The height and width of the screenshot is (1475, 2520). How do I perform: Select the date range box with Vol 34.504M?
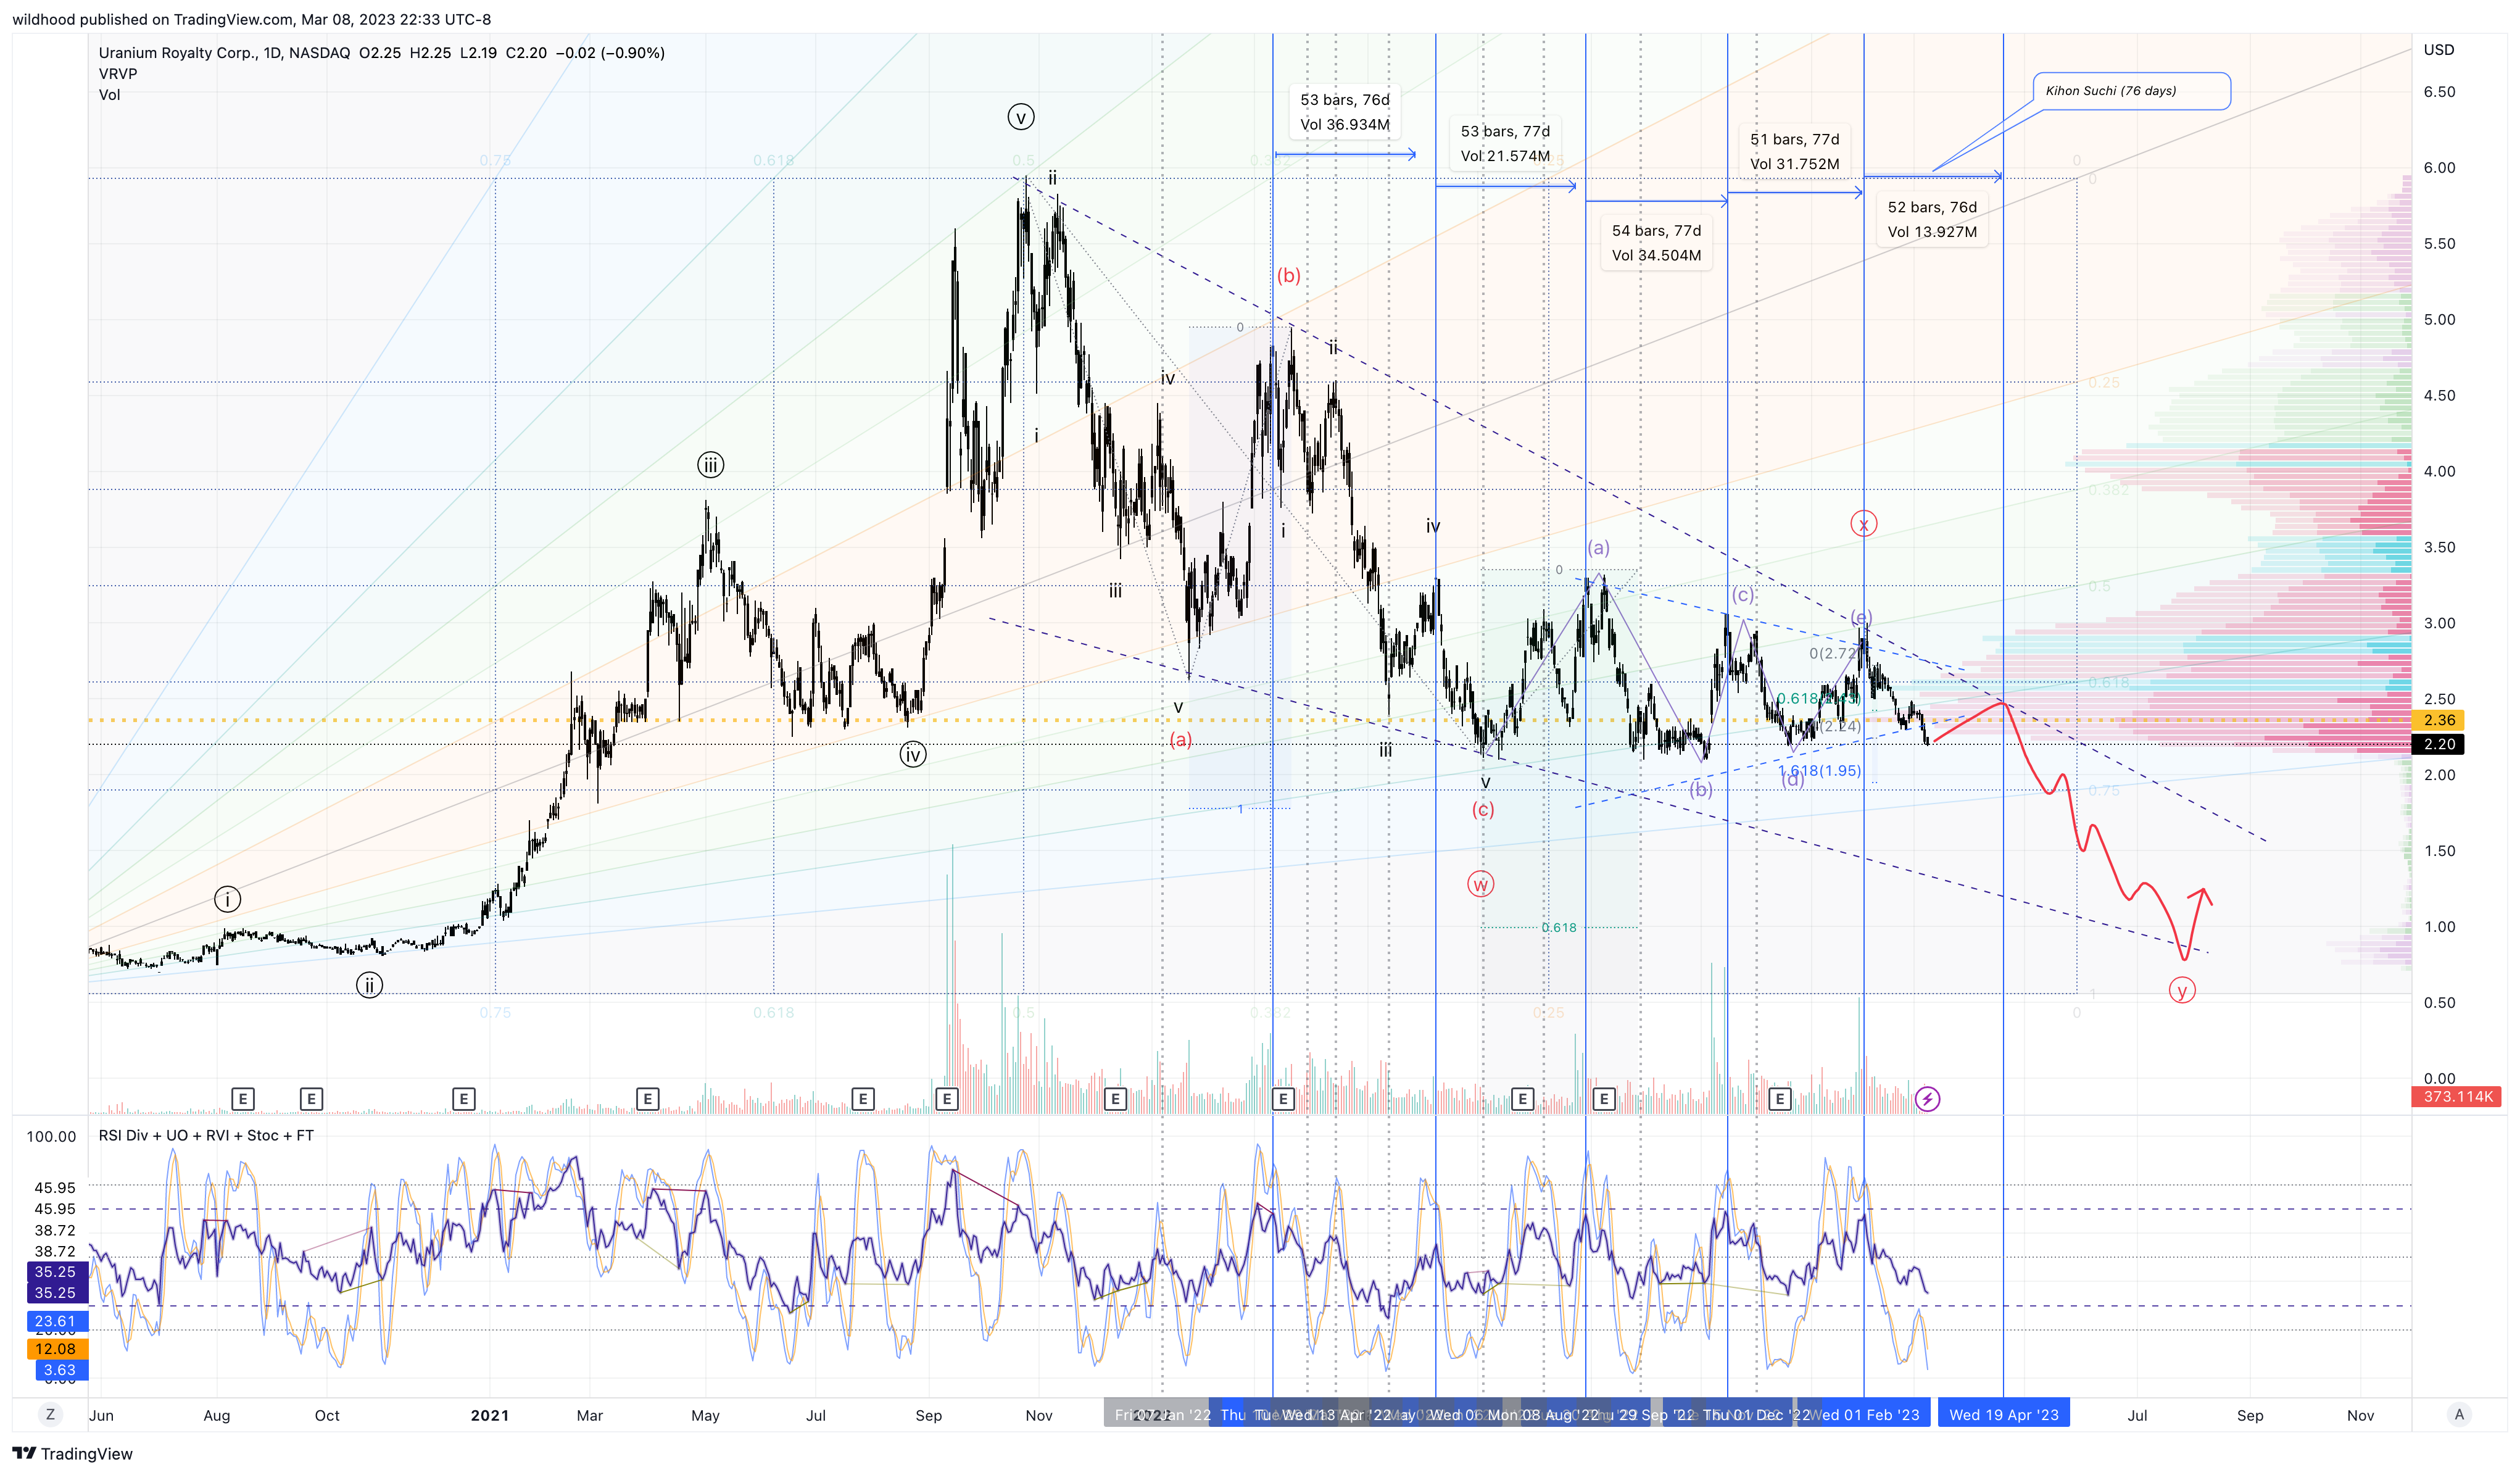pyautogui.click(x=1656, y=243)
